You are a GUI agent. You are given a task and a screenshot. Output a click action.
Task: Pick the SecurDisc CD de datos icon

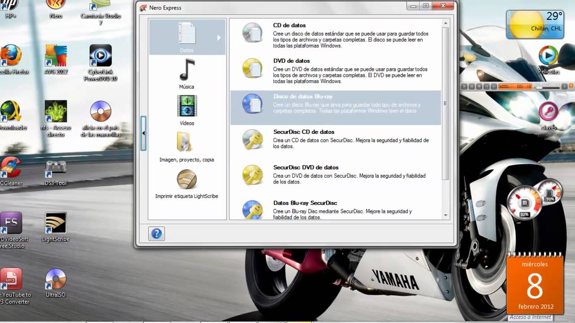coord(252,139)
